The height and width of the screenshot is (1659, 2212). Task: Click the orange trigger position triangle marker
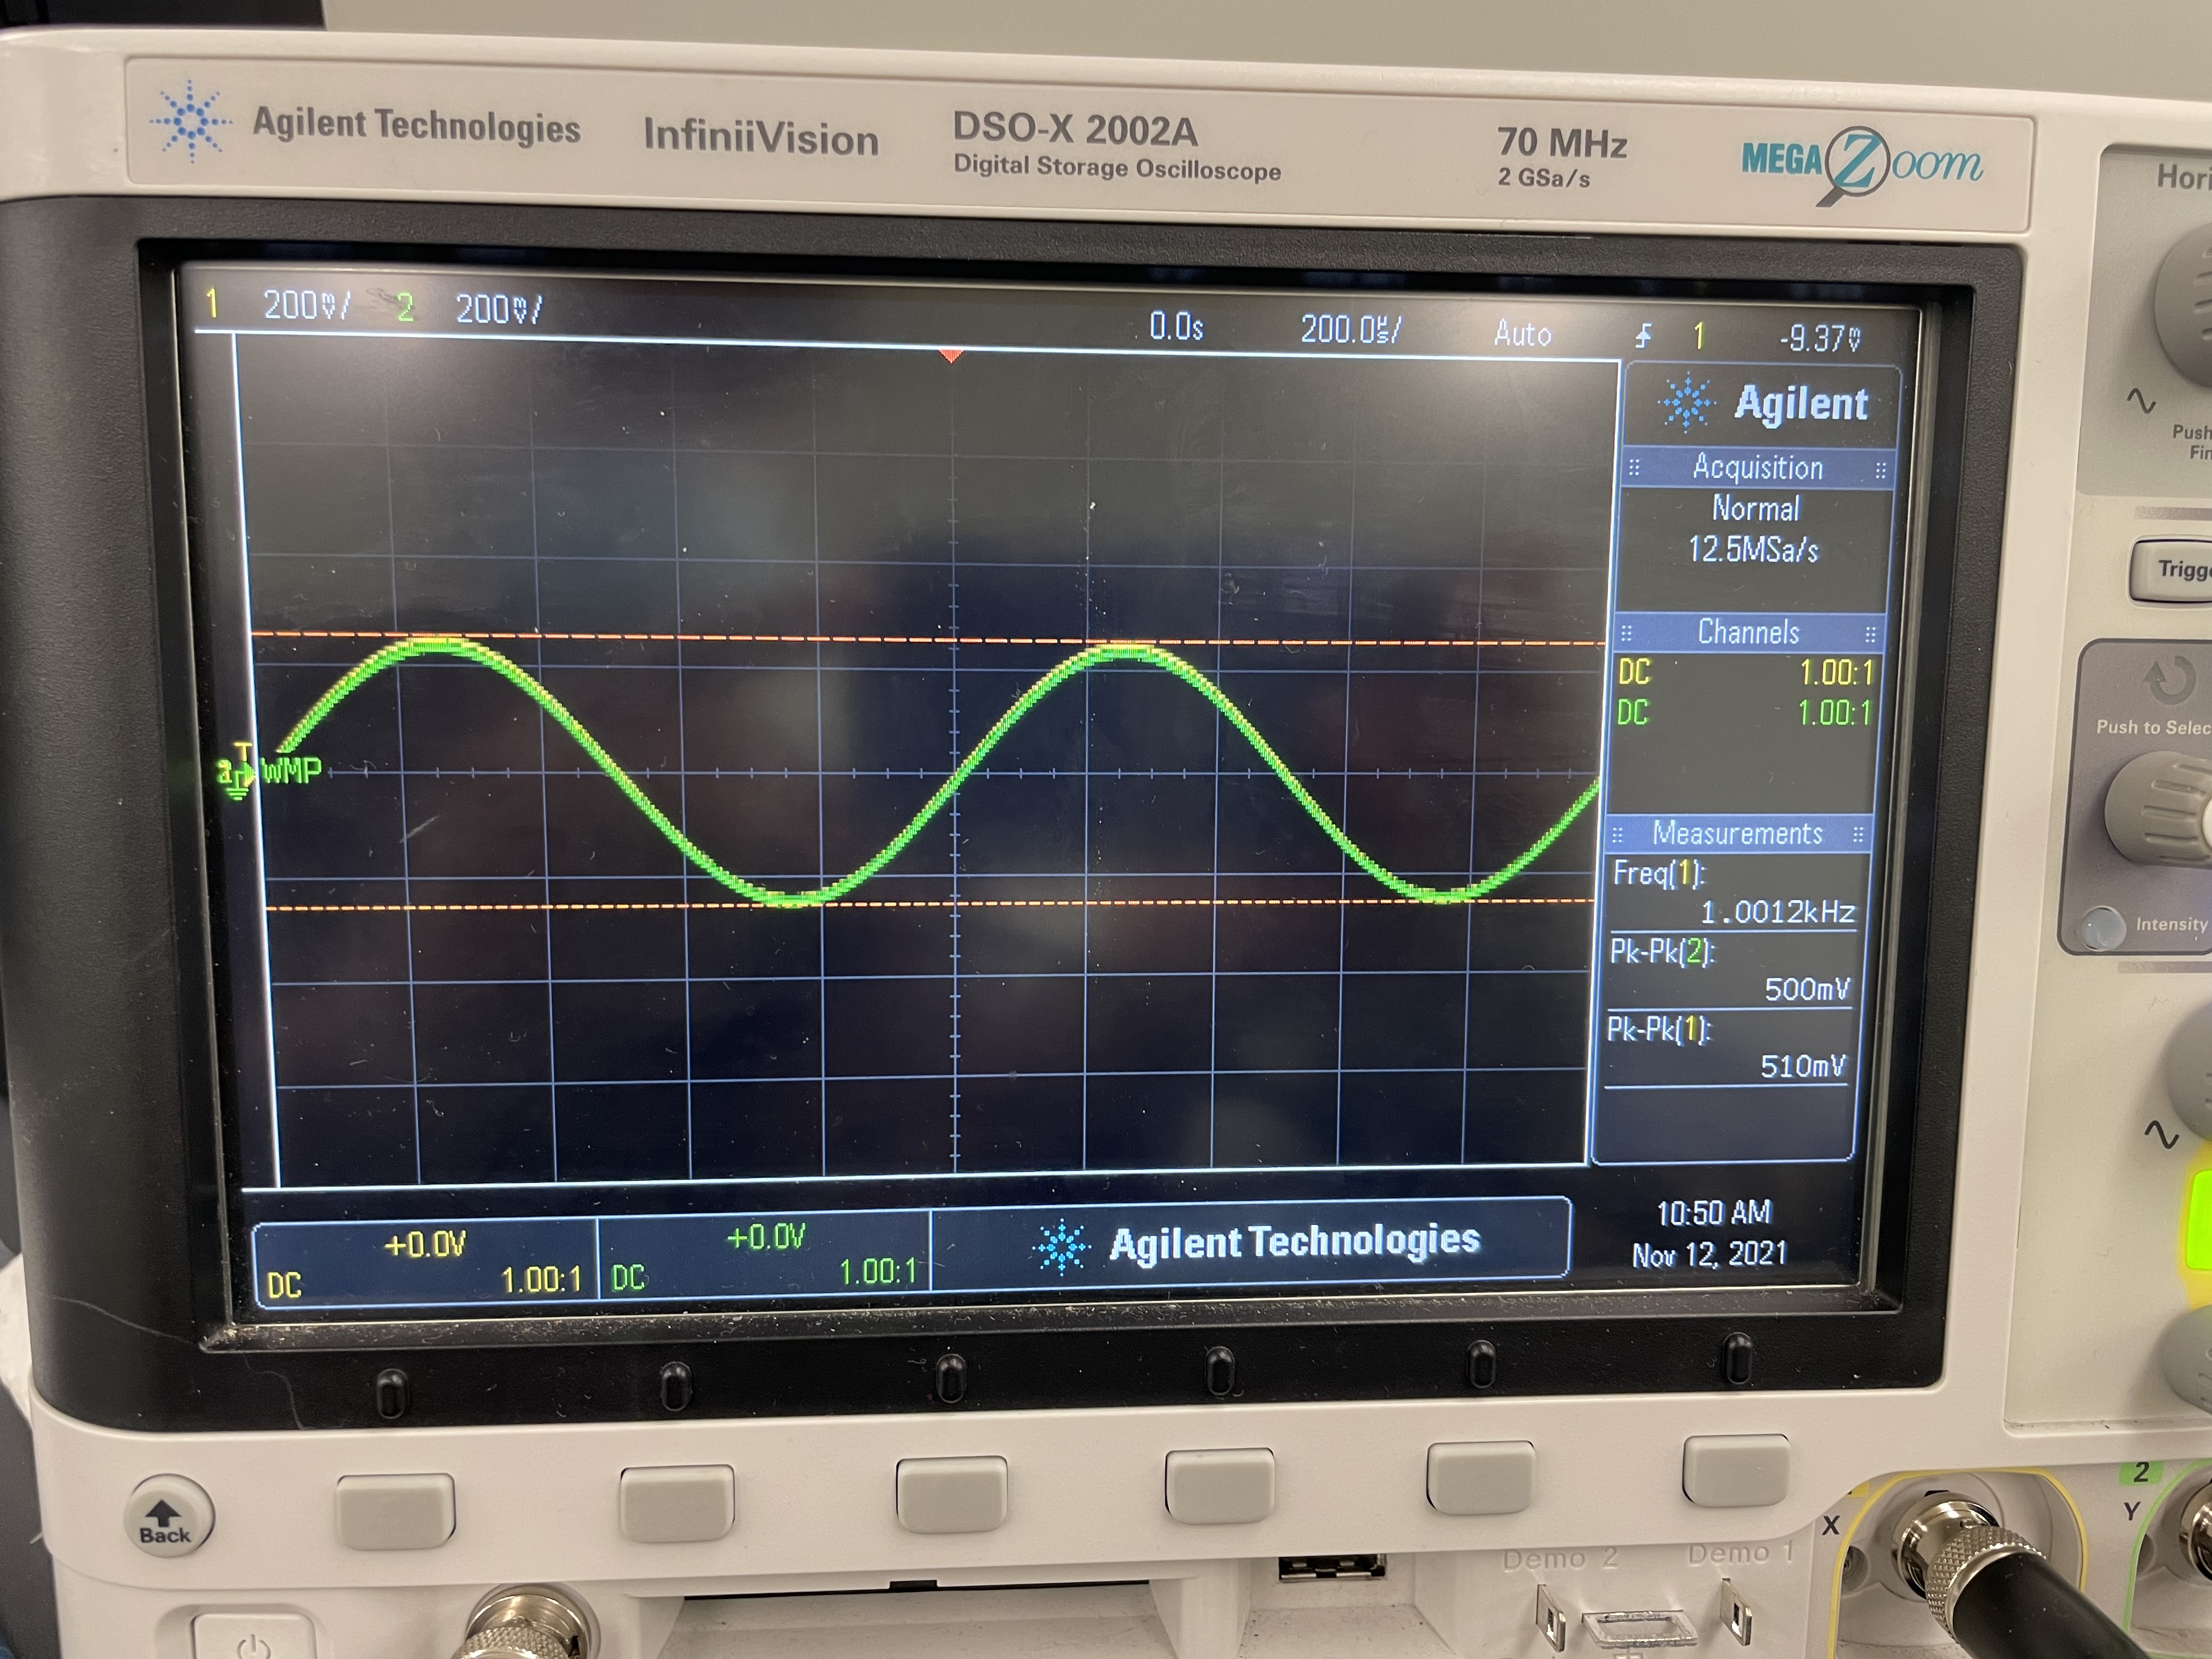[x=951, y=355]
